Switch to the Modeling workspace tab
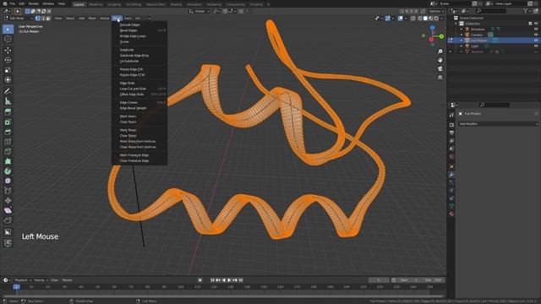This screenshot has width=541, height=304. [96, 4]
